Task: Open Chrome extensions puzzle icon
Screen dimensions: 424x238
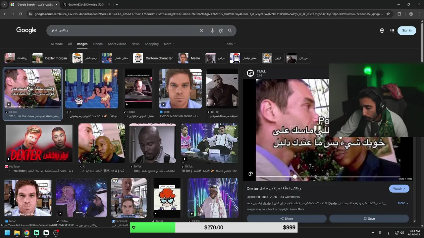Action: click(399, 14)
